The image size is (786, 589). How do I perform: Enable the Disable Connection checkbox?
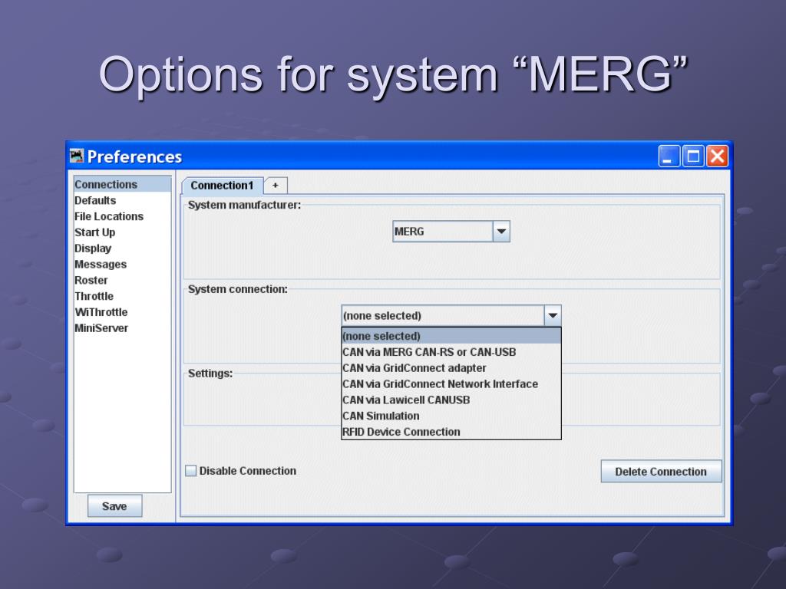click(x=191, y=471)
